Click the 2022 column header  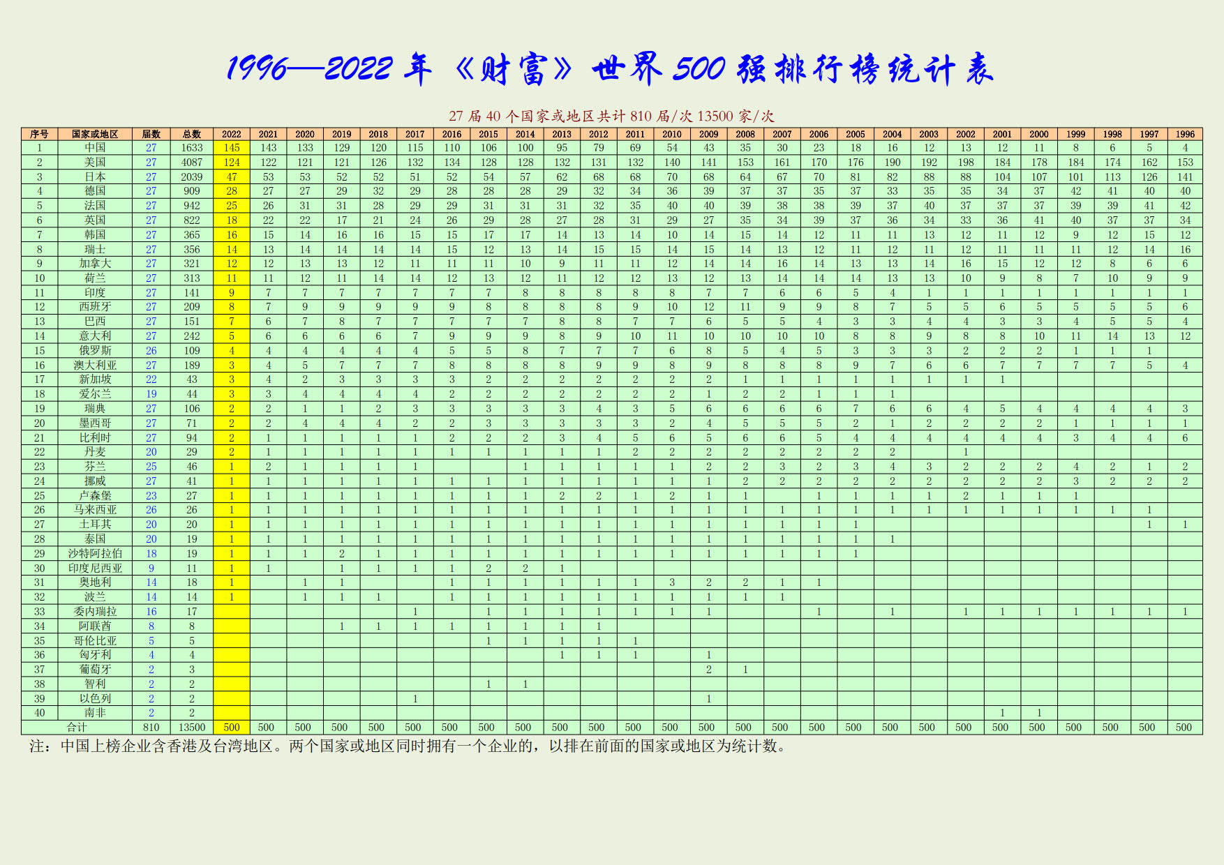[x=232, y=134]
